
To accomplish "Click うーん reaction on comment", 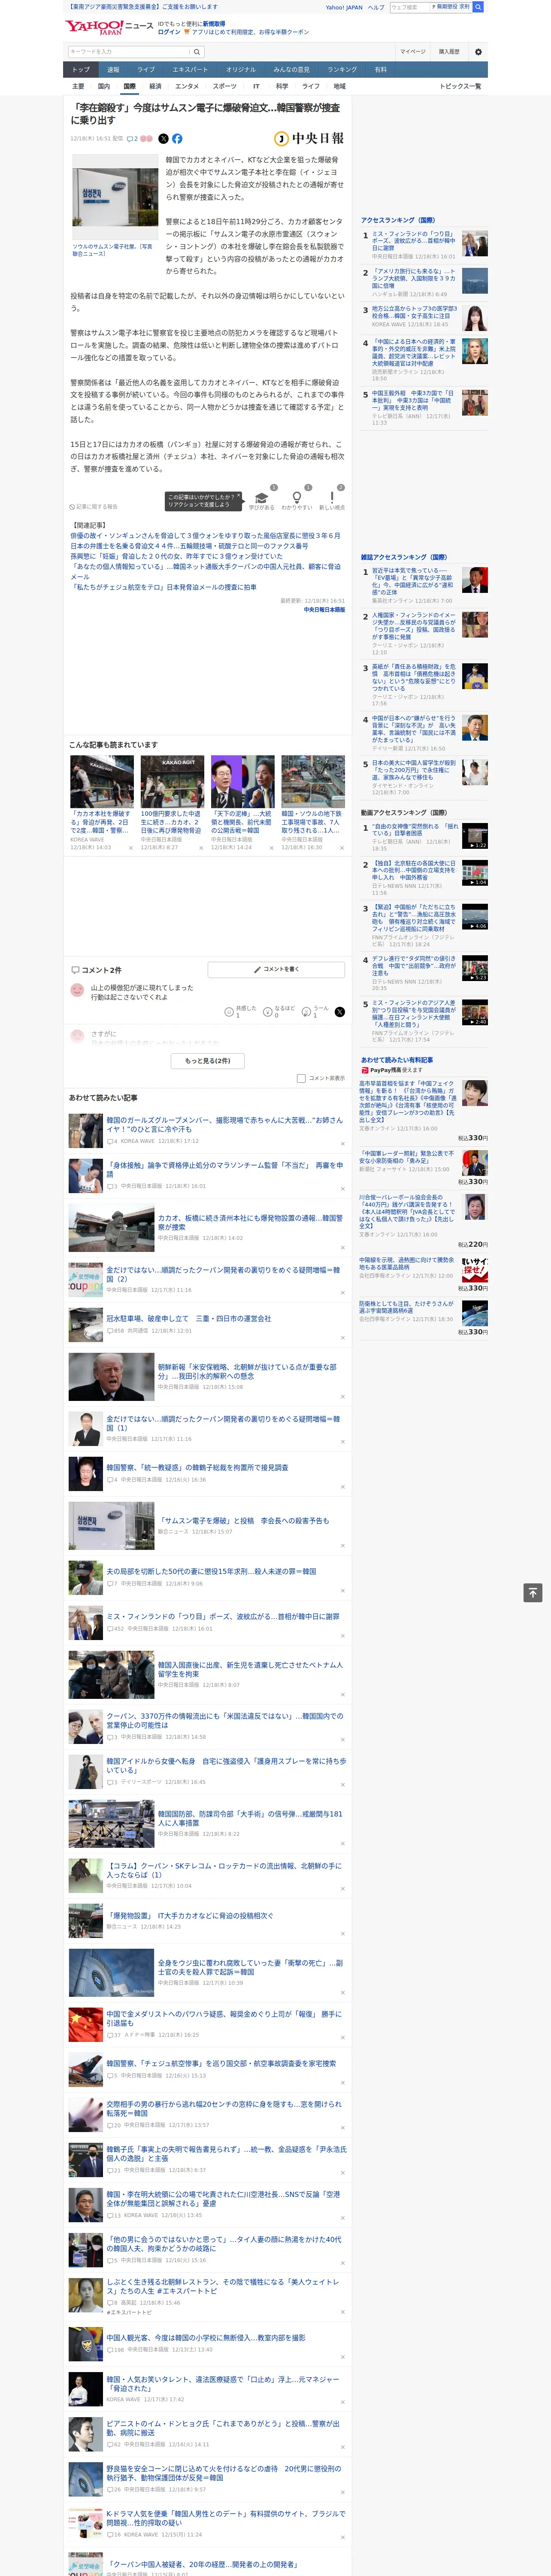I will click(306, 1012).
